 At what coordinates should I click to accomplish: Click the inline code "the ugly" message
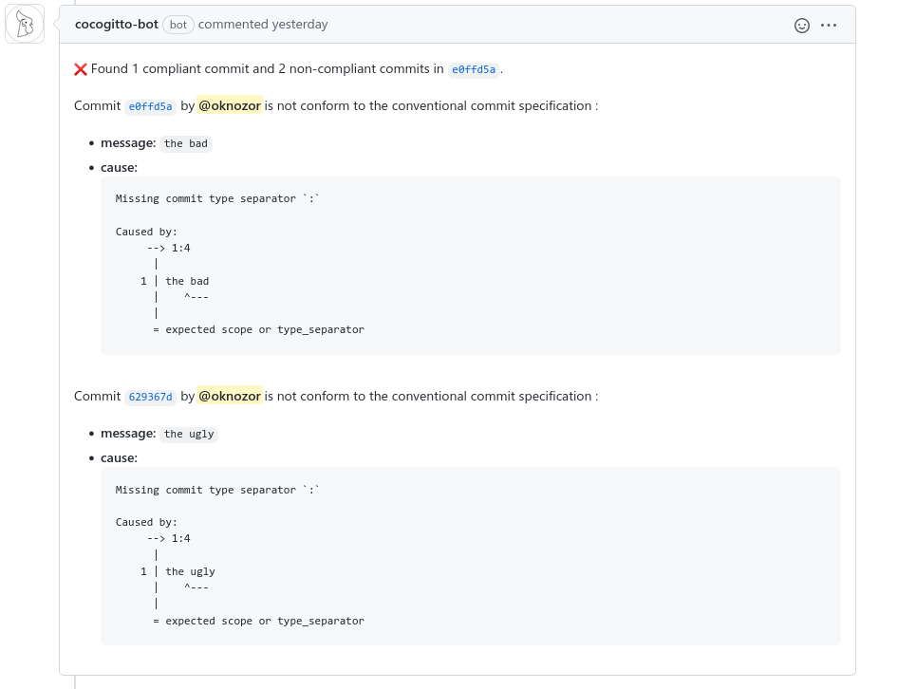(189, 434)
